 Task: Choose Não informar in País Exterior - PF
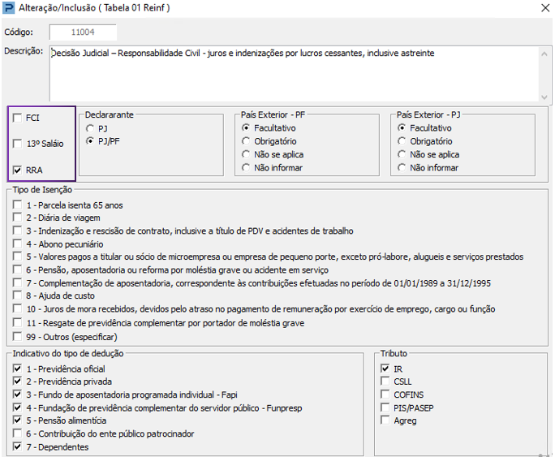246,167
